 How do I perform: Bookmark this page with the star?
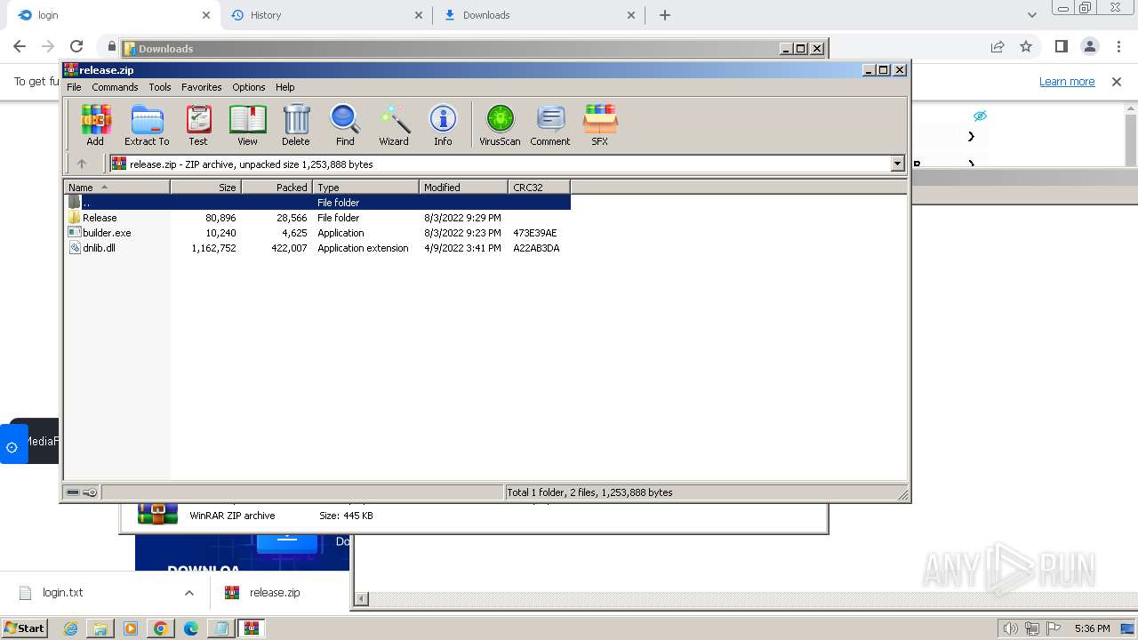pos(1026,46)
